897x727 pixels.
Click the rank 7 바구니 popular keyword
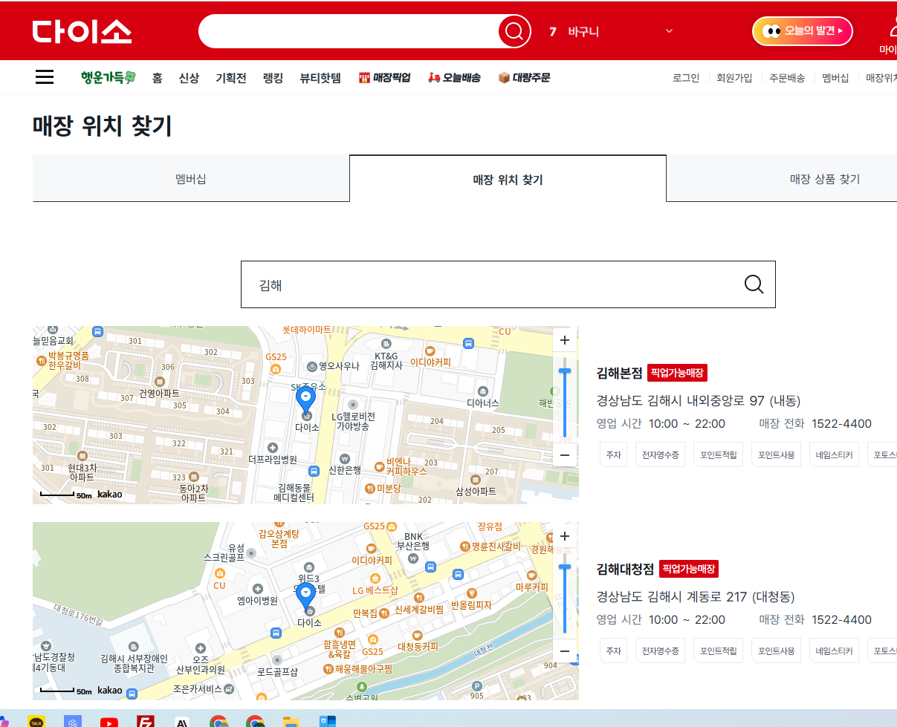tap(574, 31)
